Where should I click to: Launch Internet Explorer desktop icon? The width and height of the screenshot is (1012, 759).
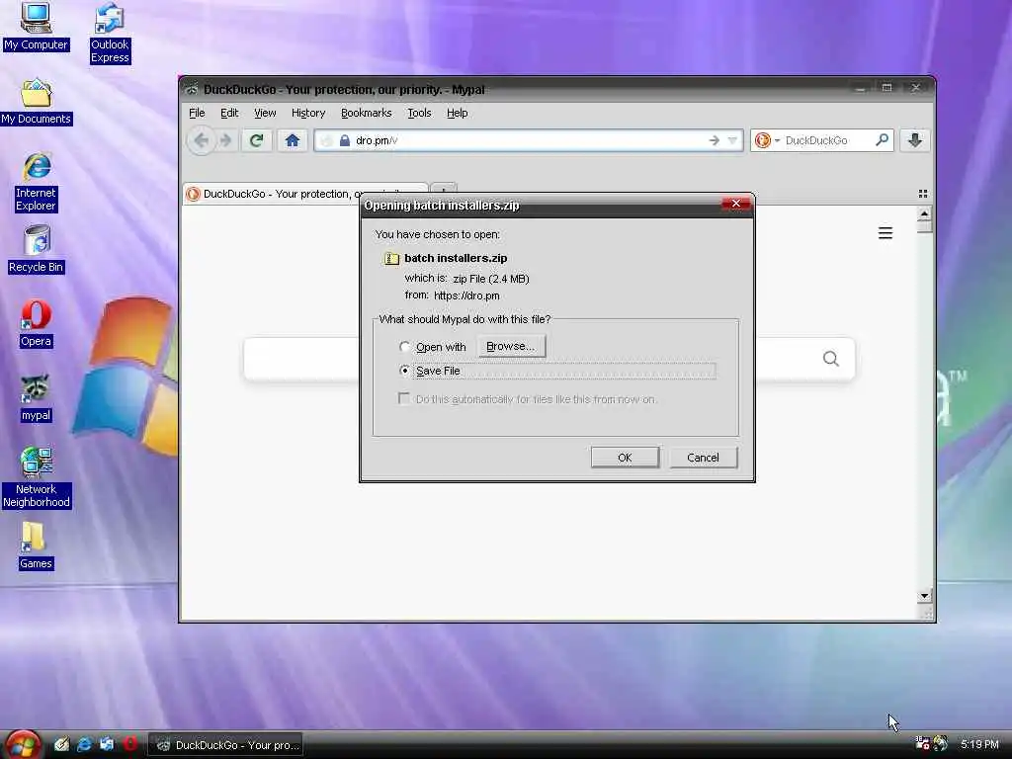[37, 183]
